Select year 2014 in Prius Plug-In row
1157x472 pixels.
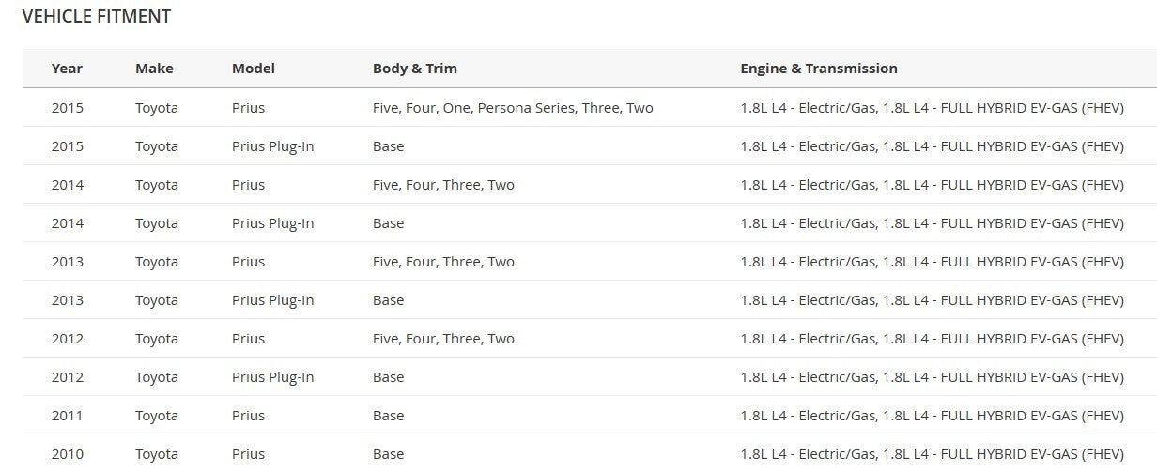(68, 223)
